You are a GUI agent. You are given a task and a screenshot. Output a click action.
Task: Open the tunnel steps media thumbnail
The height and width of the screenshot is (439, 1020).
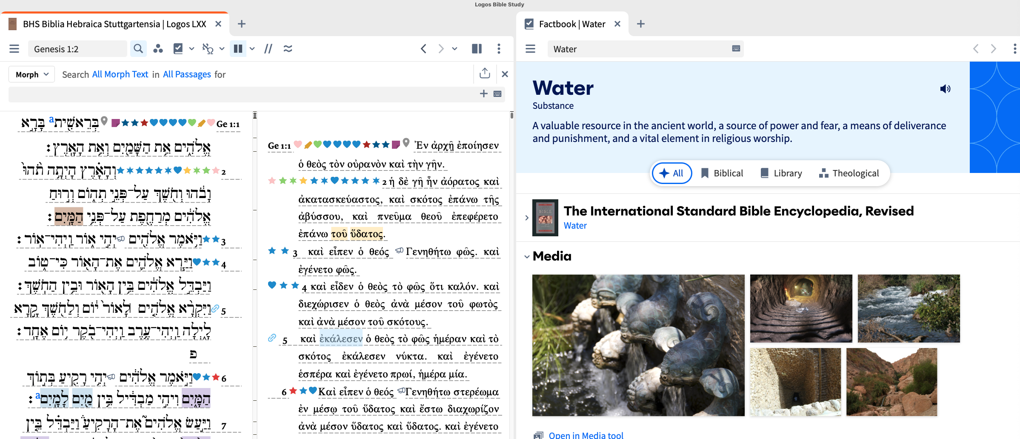pyautogui.click(x=801, y=309)
